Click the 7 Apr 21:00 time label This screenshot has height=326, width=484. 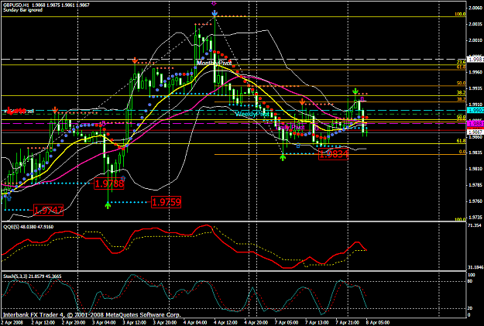point(348,323)
